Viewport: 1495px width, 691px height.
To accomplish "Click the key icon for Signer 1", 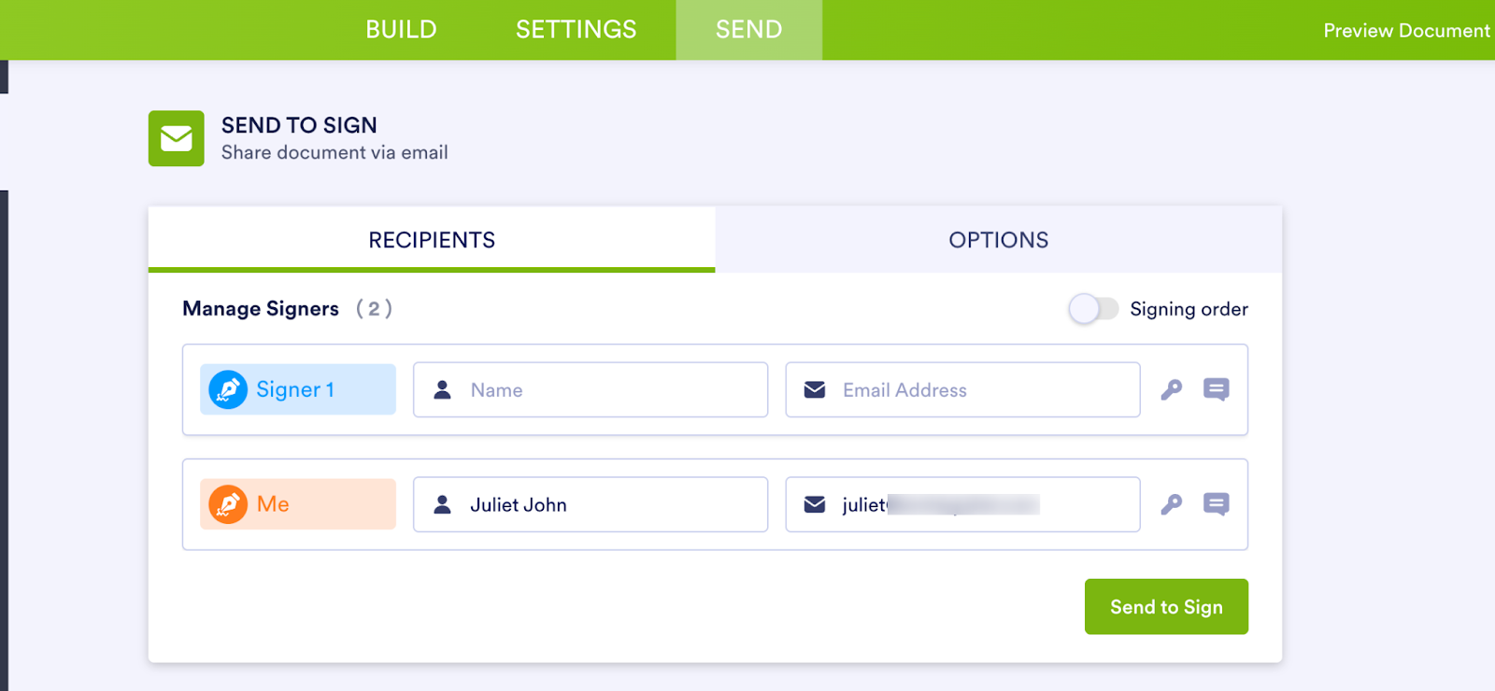I will click(1172, 389).
